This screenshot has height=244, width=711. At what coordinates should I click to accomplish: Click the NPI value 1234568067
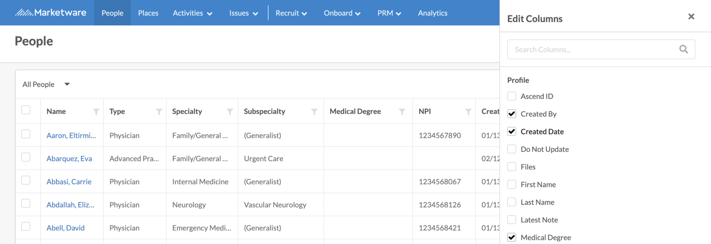click(x=440, y=182)
